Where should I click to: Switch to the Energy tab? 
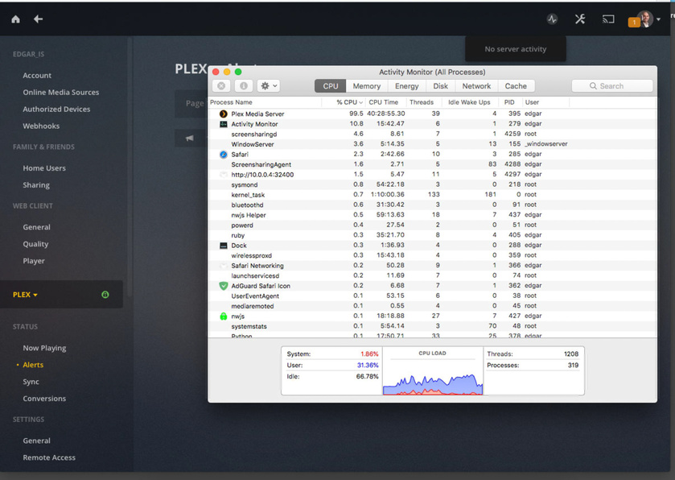point(407,85)
